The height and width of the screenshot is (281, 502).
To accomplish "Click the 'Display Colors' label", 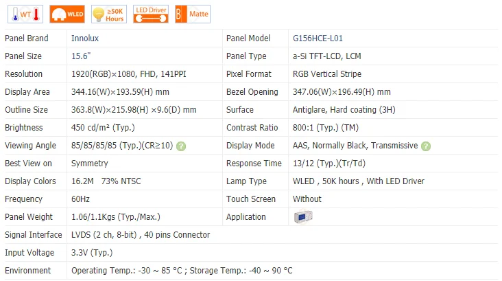I will click(30, 181).
